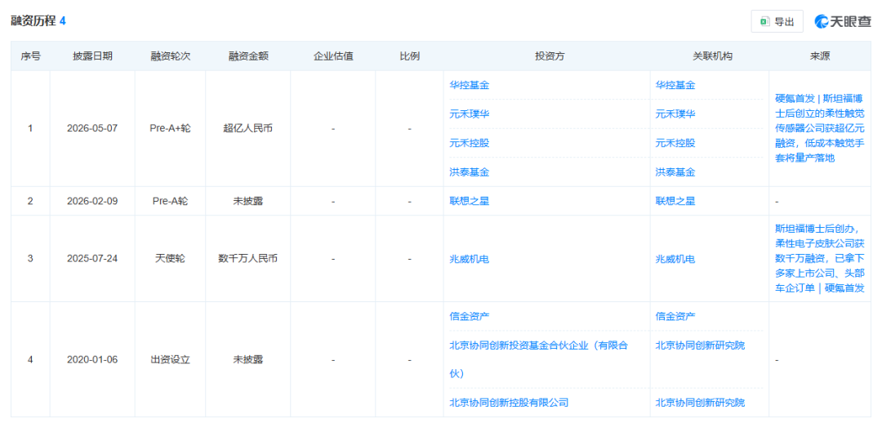
Task: Click the 融资轮次 column header
Action: [171, 56]
